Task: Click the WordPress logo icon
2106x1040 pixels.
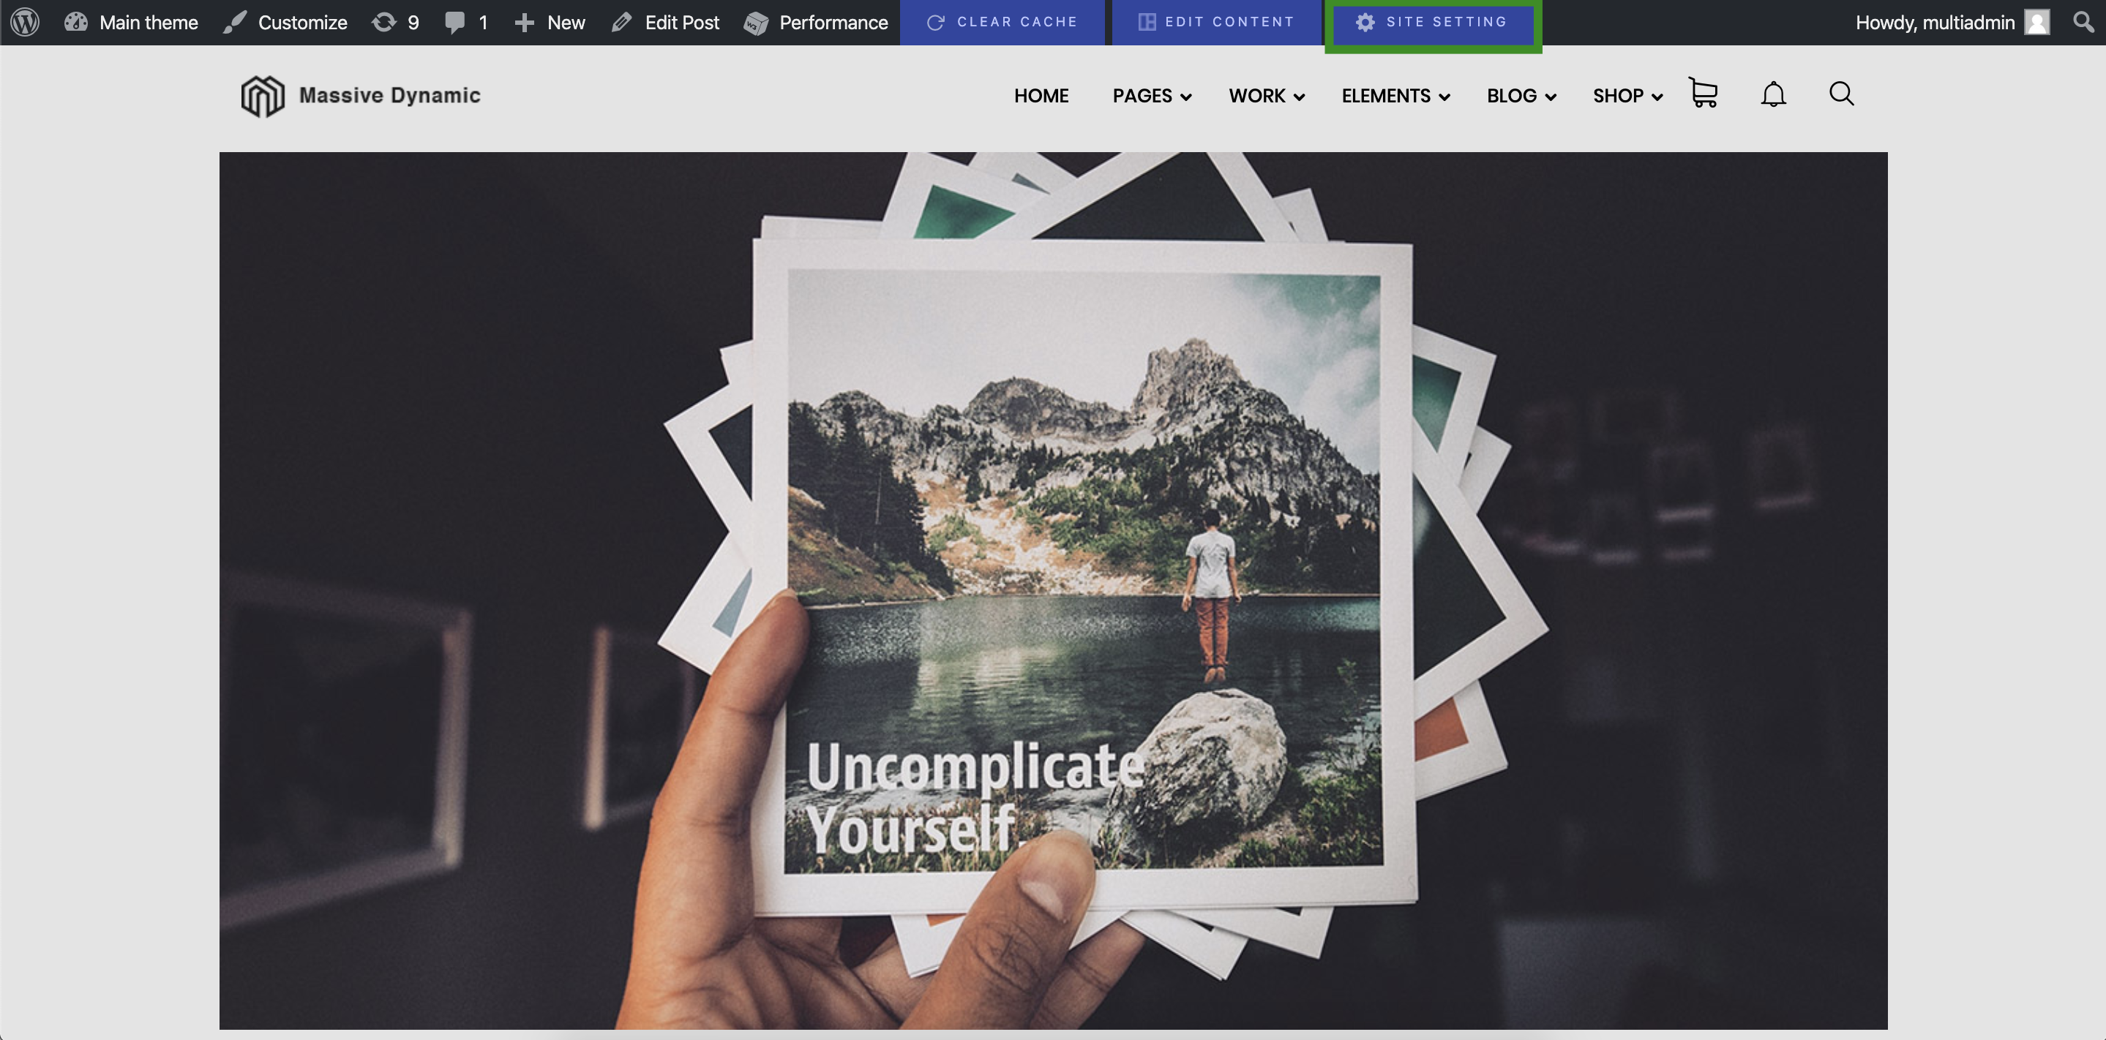Action: coord(25,22)
